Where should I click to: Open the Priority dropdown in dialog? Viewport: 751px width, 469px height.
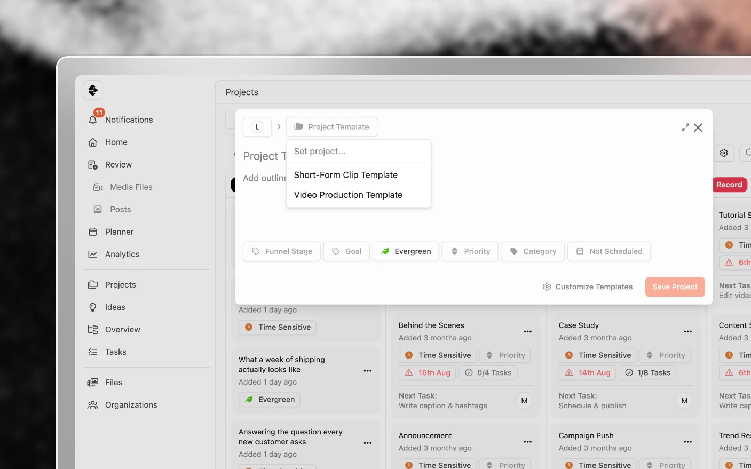coord(470,251)
